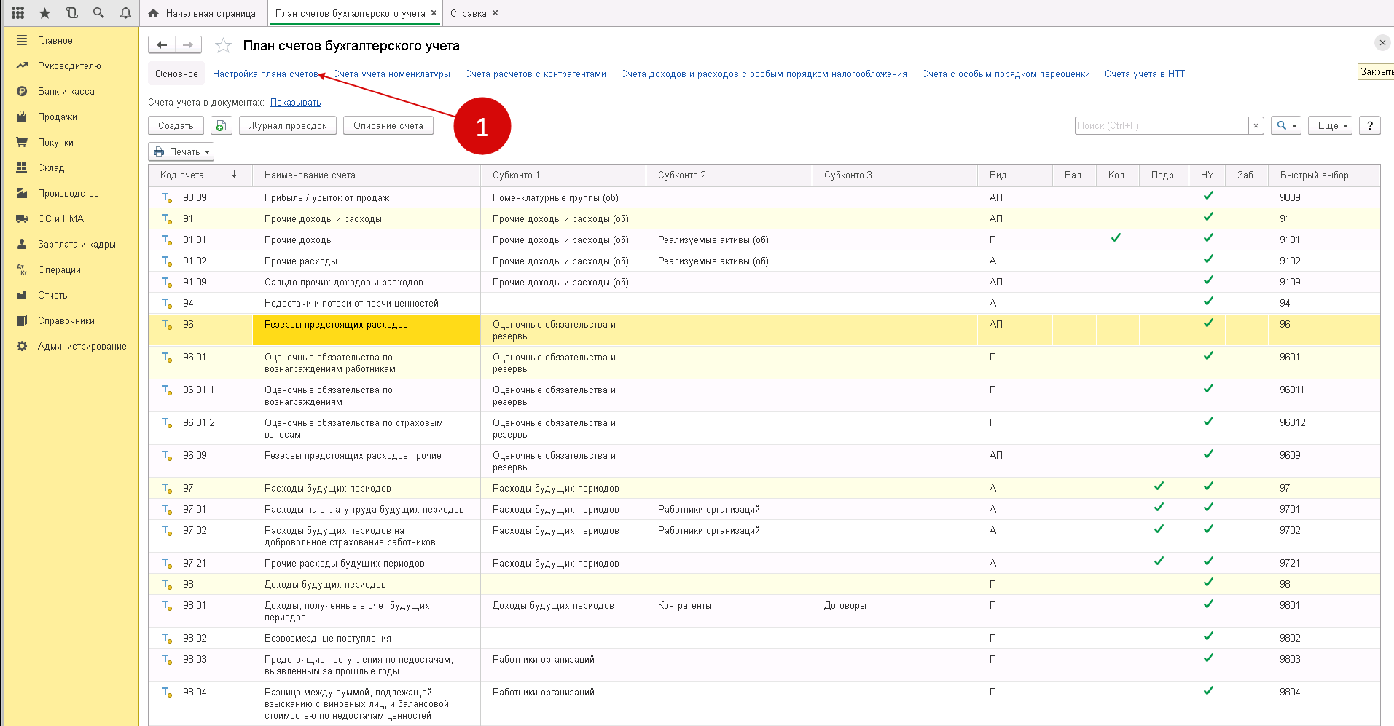Toggle Подр. checkmark in row 97.01
This screenshot has height=726, width=1394.
[1159, 507]
